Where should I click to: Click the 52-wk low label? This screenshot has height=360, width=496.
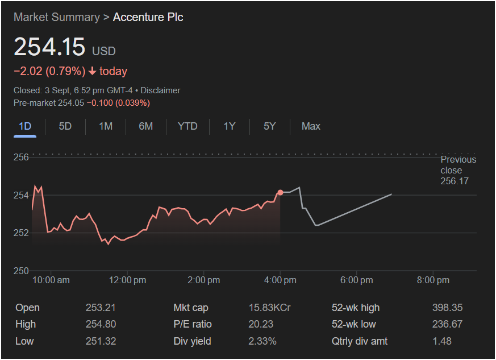353,324
